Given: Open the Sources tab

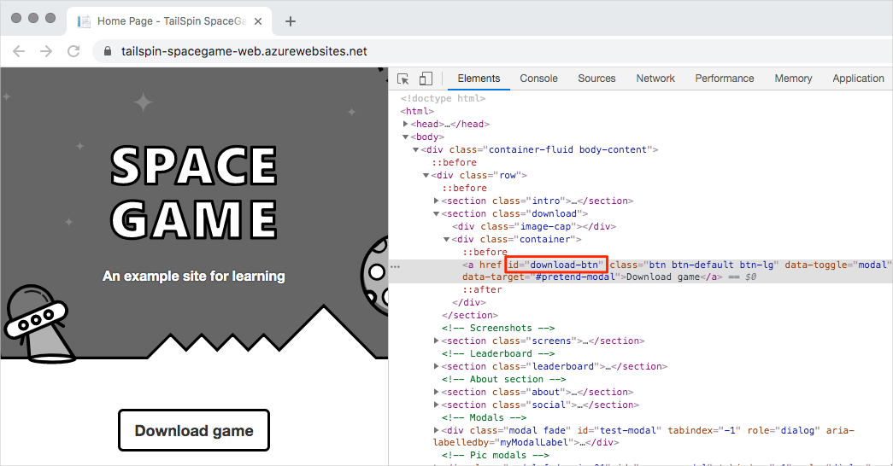Looking at the screenshot, I should (x=596, y=79).
